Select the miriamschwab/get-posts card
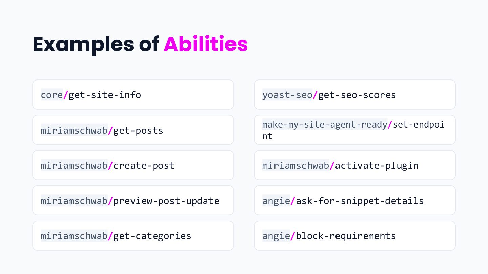Viewport: 488px width, 274px height. click(x=133, y=130)
